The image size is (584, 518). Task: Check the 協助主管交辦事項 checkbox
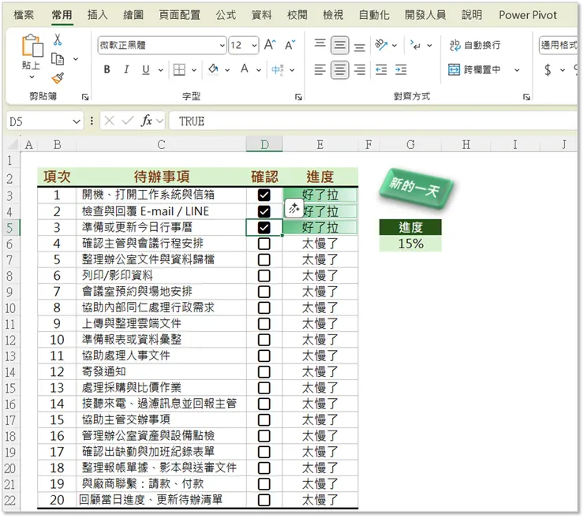264,419
